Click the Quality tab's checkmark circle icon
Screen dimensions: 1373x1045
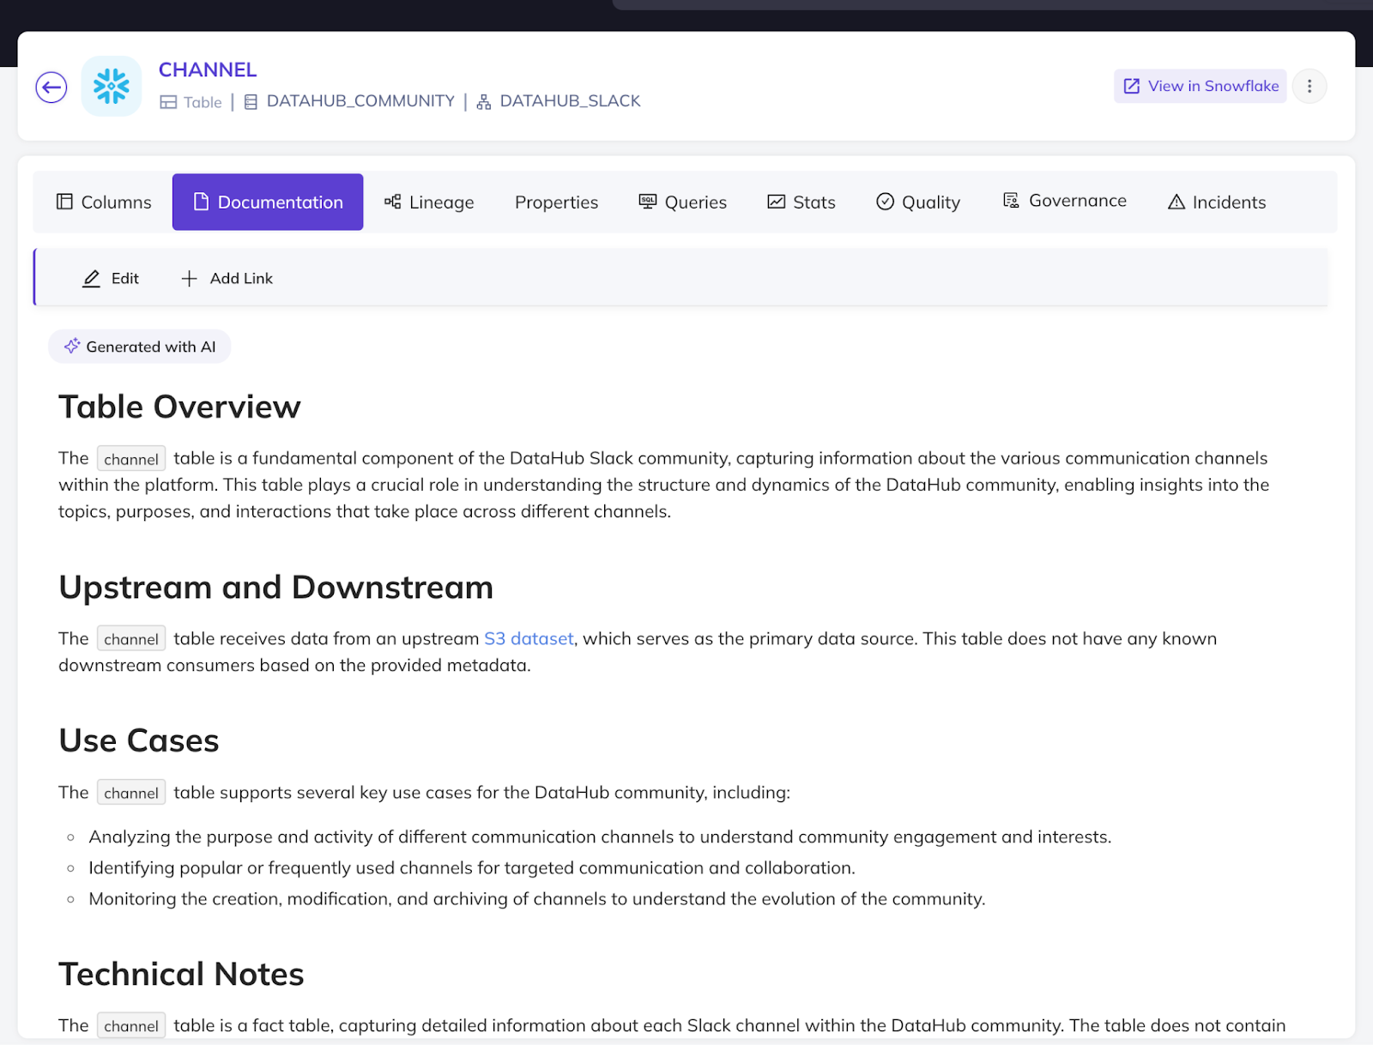[886, 202]
